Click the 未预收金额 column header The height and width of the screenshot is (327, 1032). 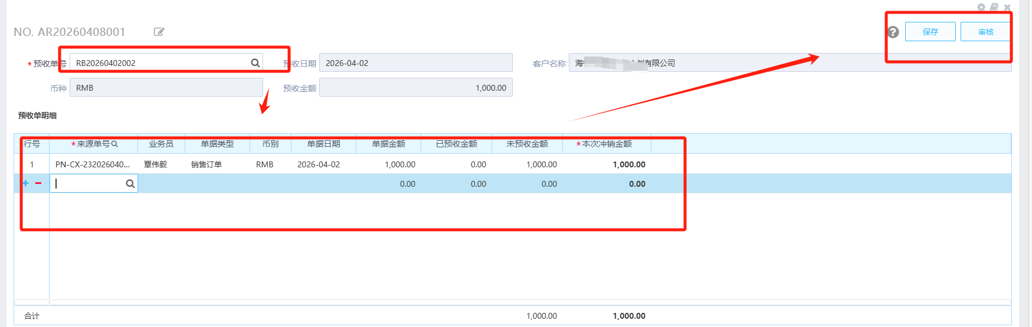click(527, 144)
